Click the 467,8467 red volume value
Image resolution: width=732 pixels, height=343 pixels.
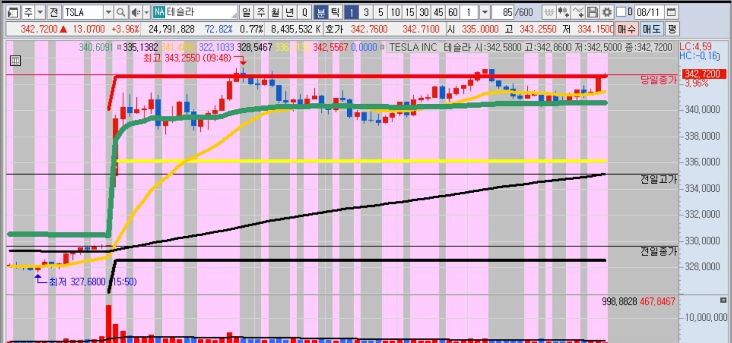pos(657,302)
